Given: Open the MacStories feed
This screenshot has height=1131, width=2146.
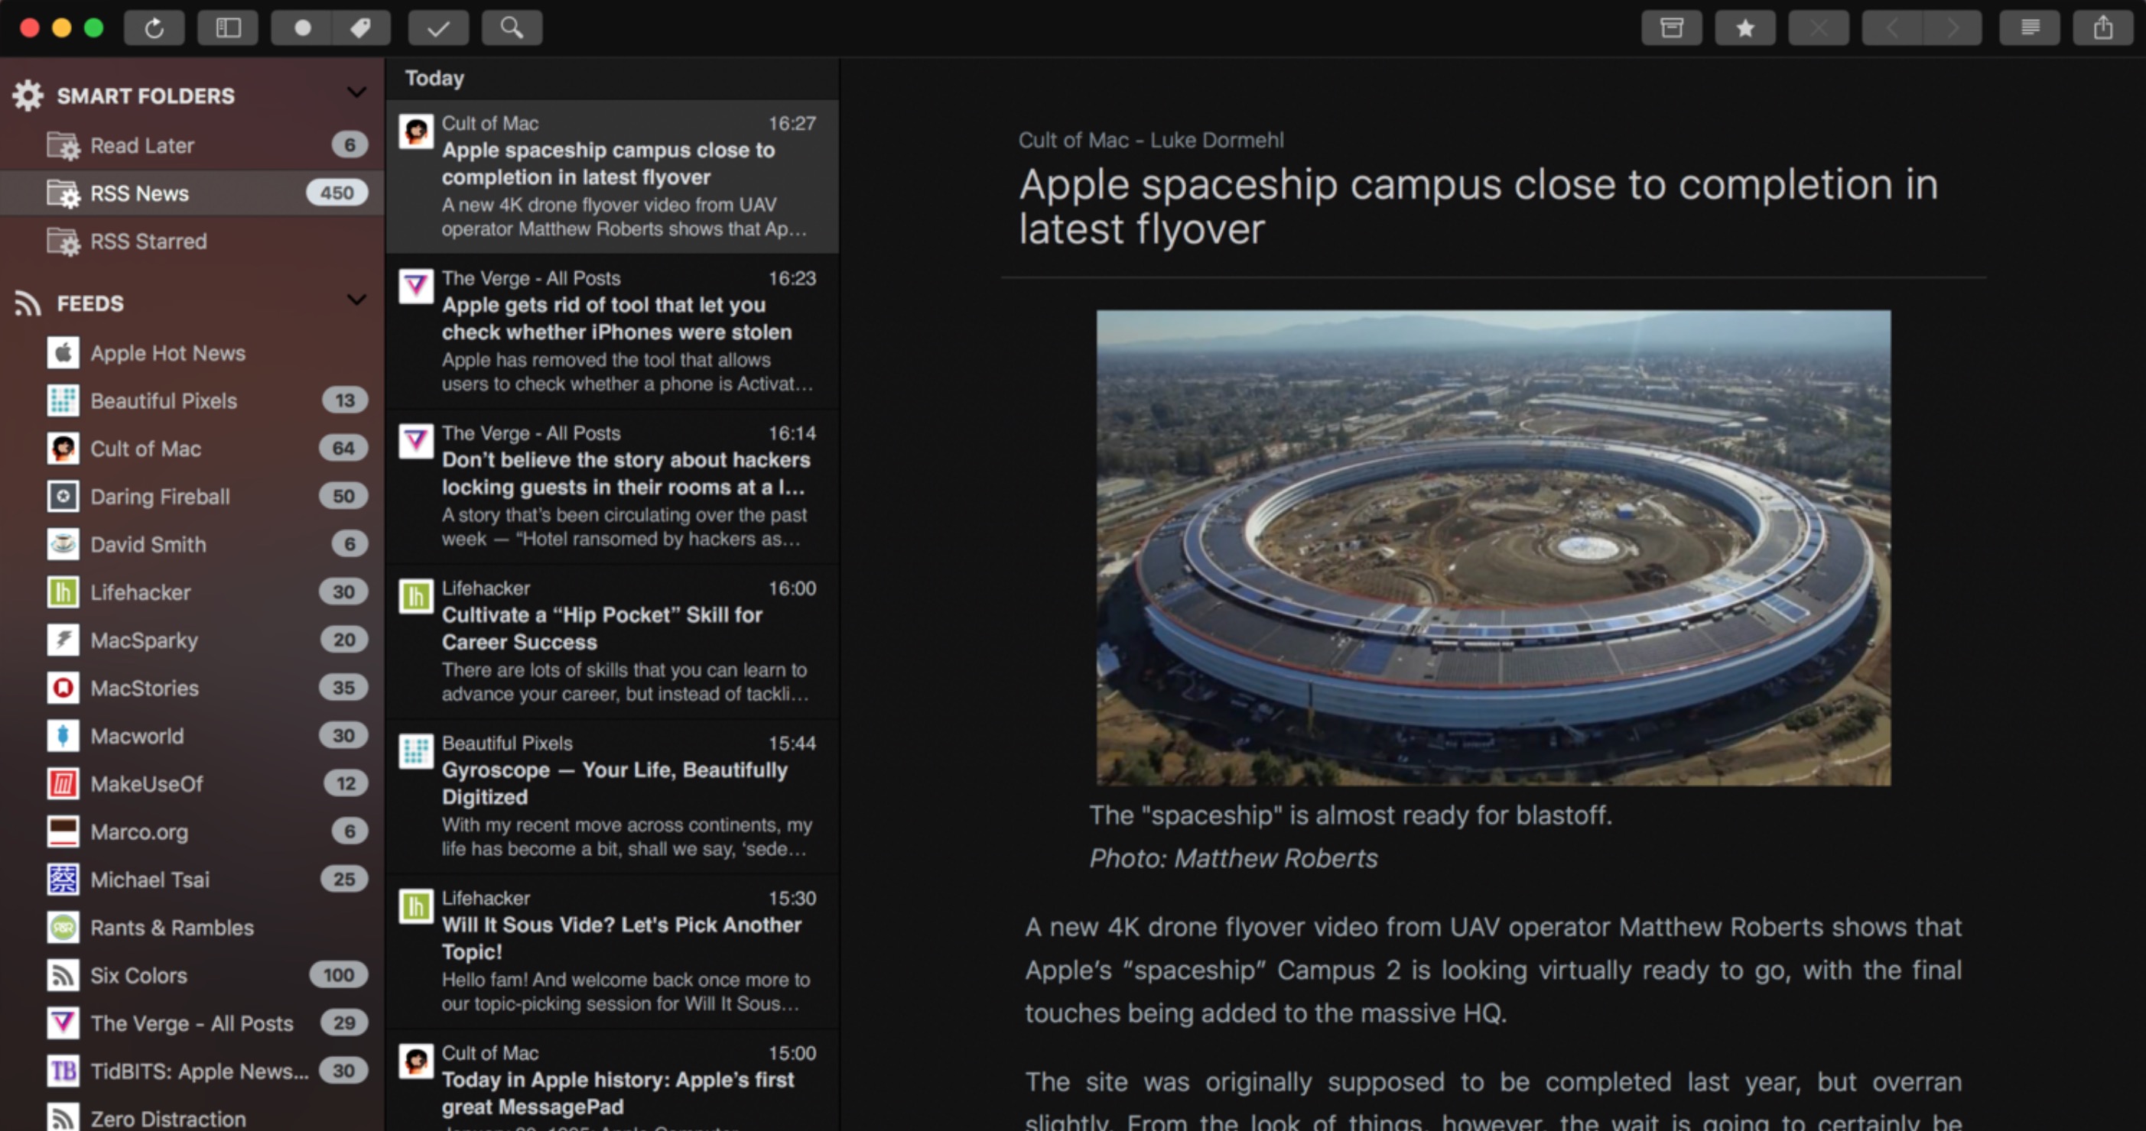Looking at the screenshot, I should [192, 689].
